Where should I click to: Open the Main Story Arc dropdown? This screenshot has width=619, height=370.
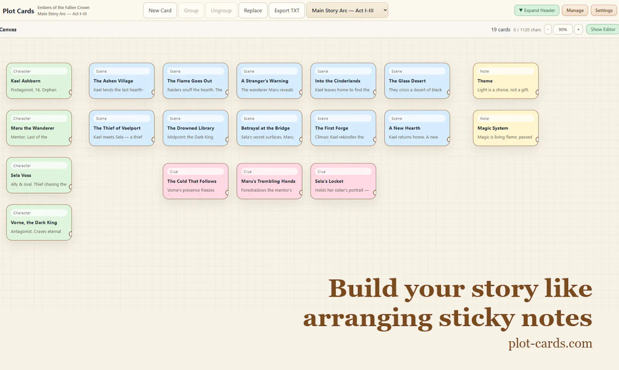pyautogui.click(x=347, y=10)
